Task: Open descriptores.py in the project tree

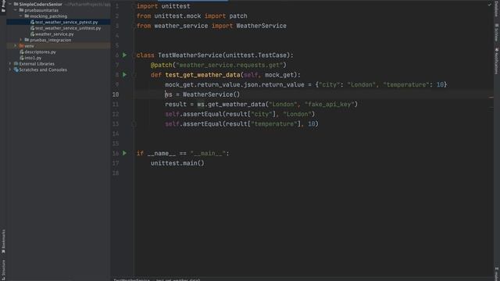Action: point(40,52)
